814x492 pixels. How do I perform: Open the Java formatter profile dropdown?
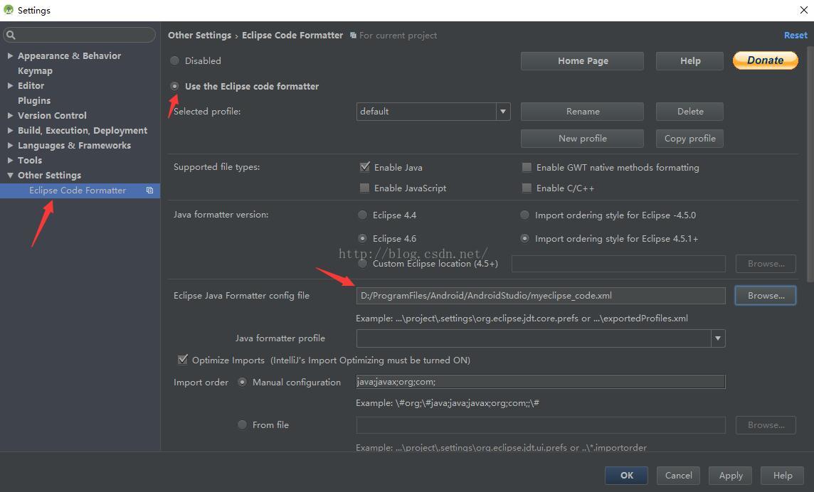tap(717, 338)
